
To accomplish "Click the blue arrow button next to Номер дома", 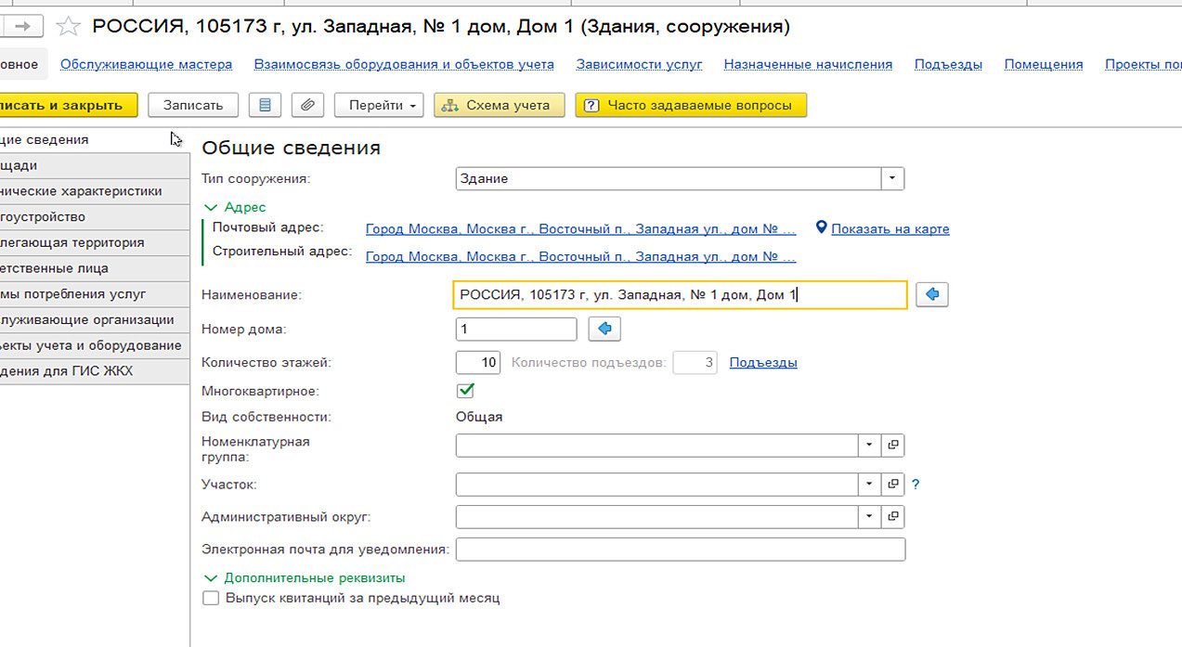I will point(604,329).
